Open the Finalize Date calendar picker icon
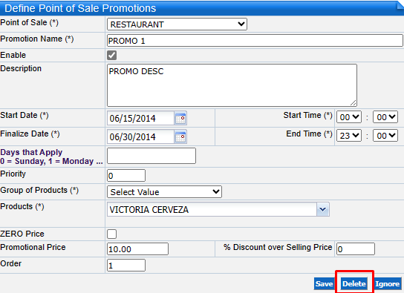This screenshot has width=404, height=293. point(180,136)
